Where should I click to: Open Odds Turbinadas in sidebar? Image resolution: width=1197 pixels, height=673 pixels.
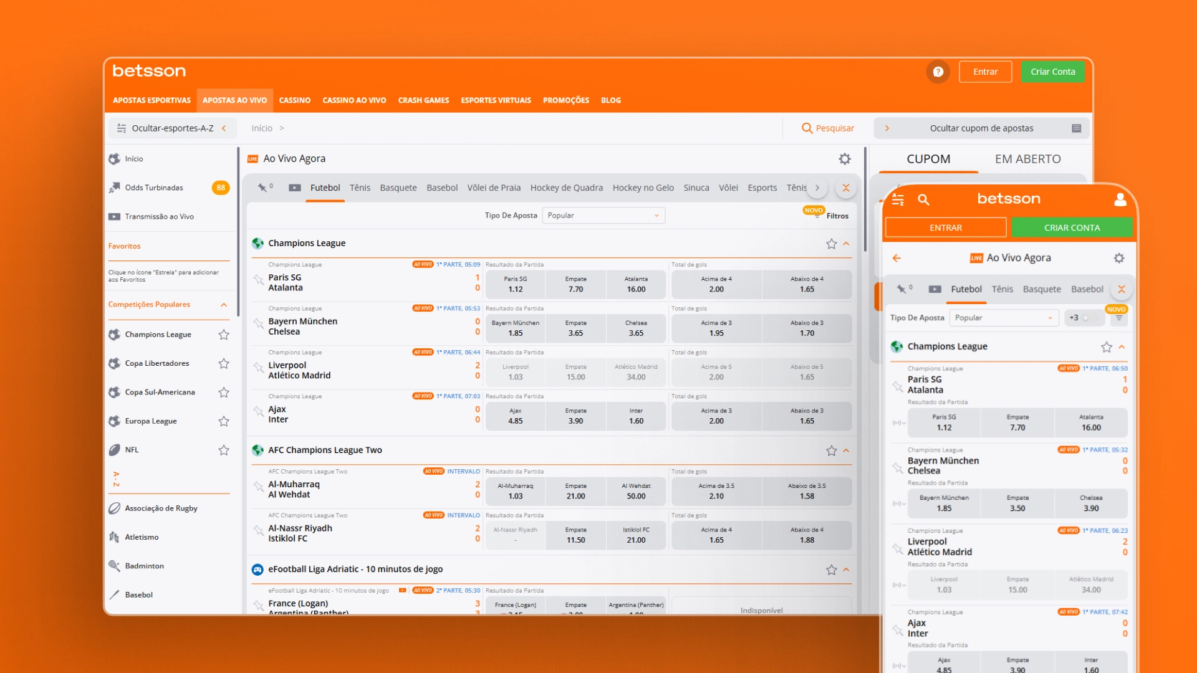(x=154, y=188)
